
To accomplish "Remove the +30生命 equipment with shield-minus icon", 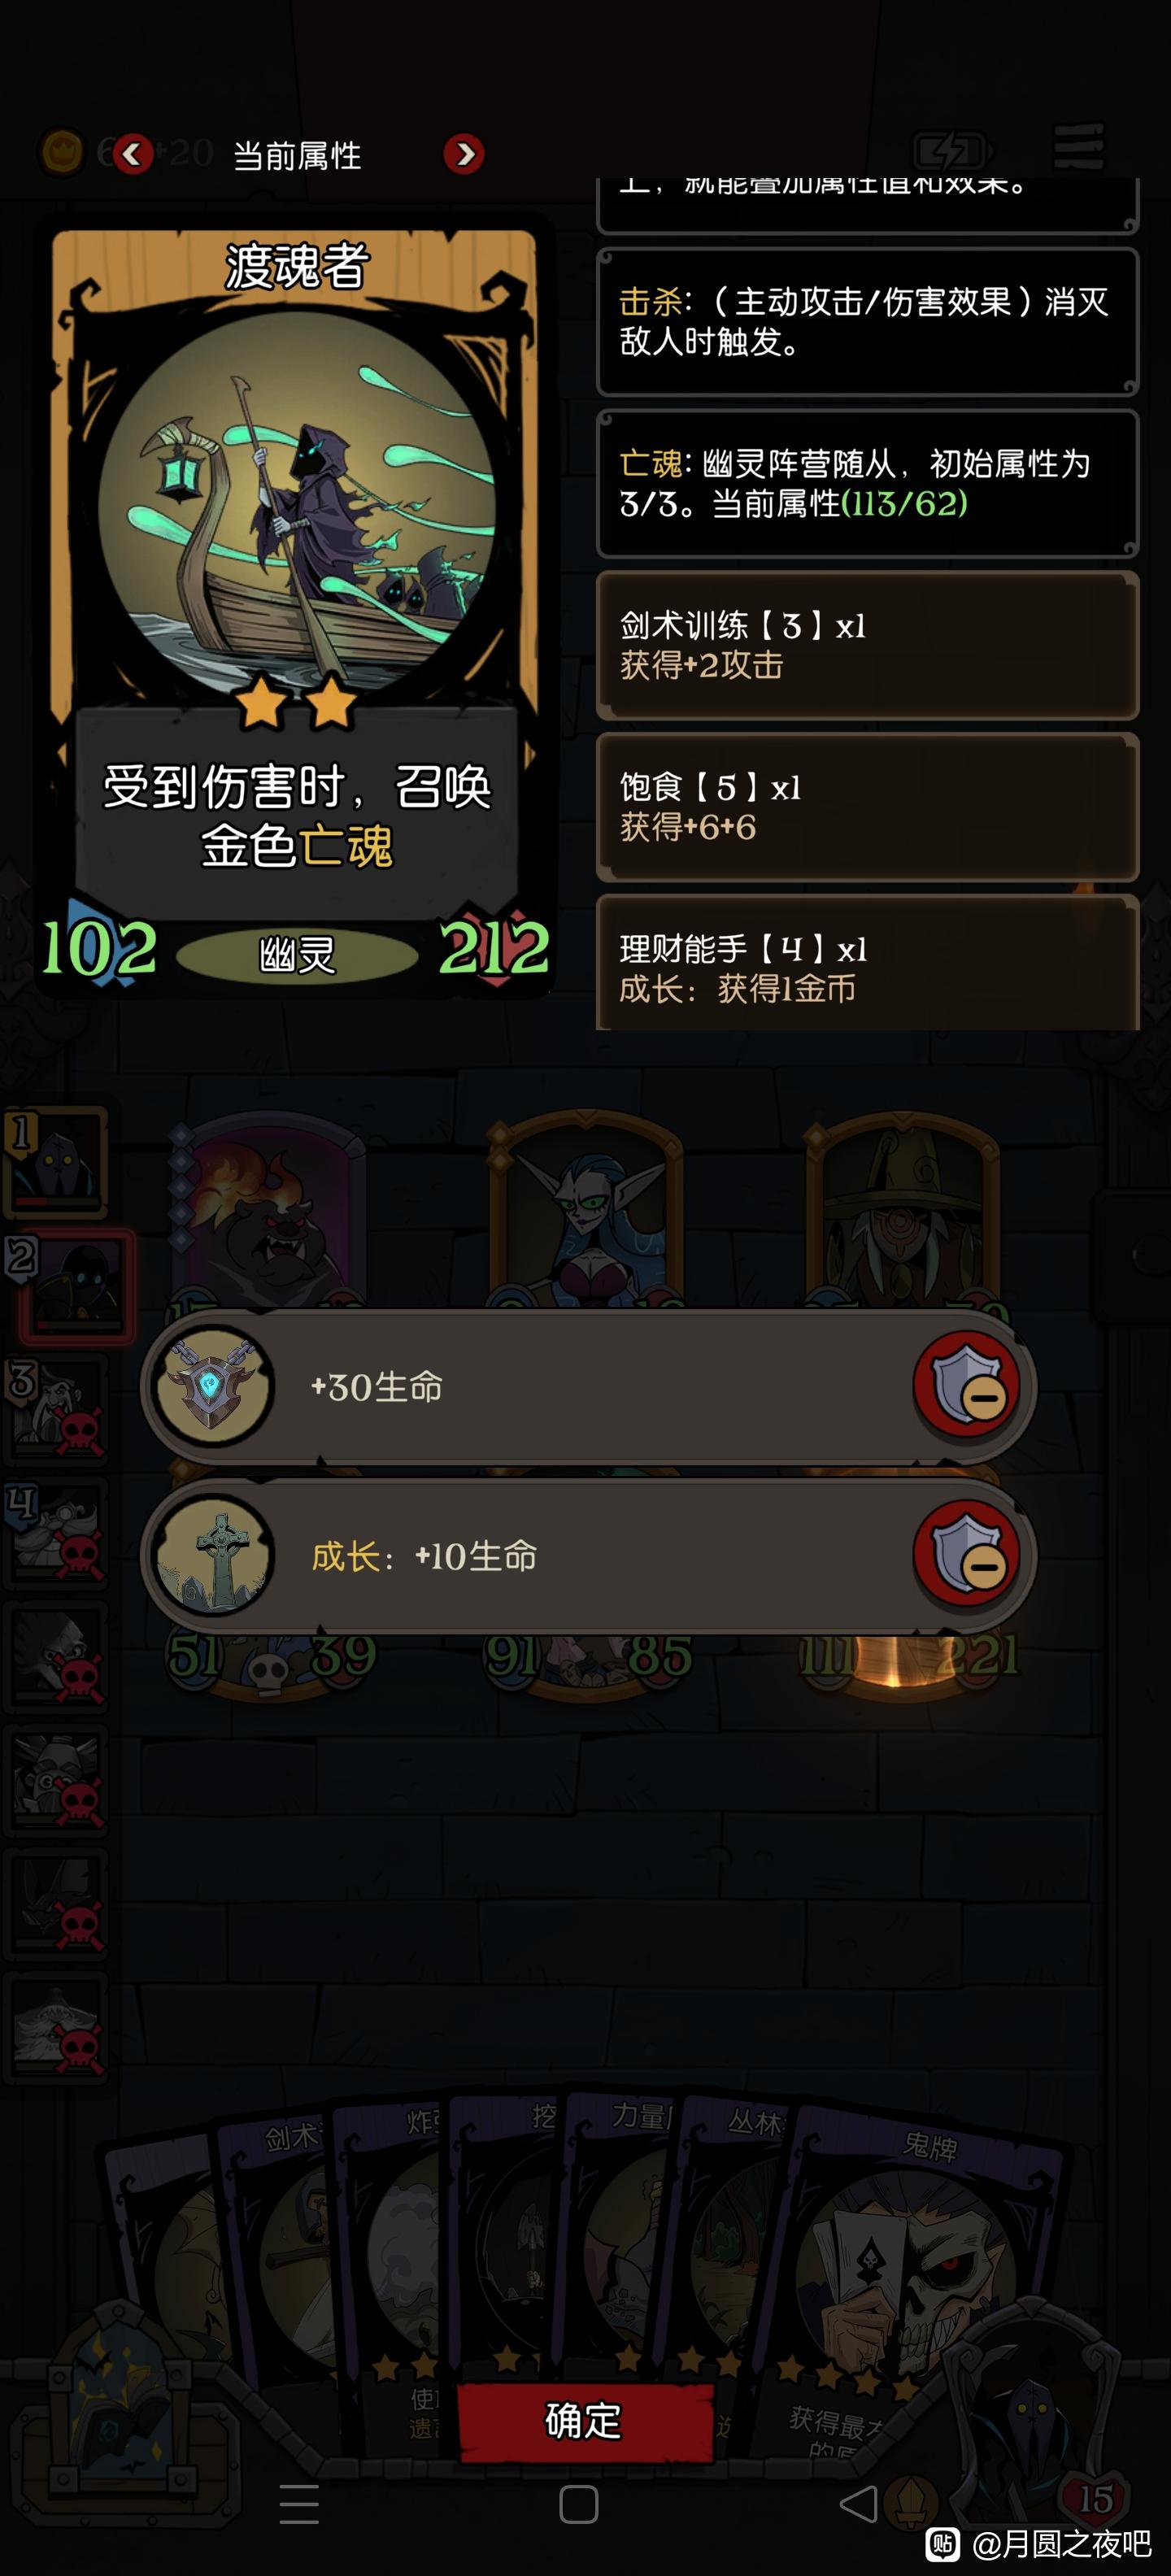I will 967,1385.
